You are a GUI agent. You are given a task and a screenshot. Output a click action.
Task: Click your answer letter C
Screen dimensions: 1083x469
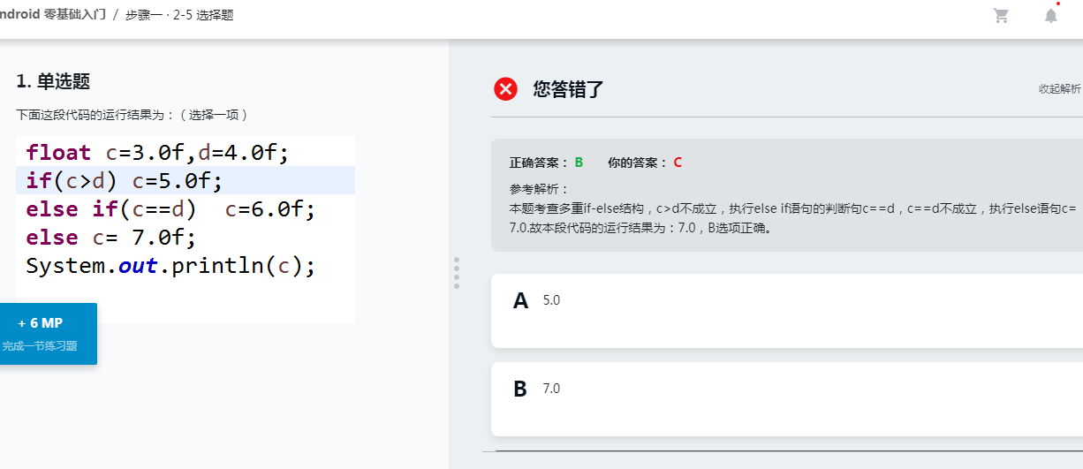678,163
